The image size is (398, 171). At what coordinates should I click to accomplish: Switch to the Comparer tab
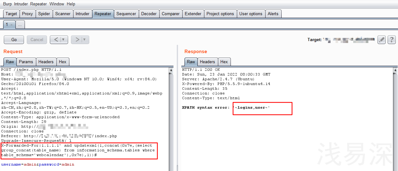pyautogui.click(x=171, y=14)
